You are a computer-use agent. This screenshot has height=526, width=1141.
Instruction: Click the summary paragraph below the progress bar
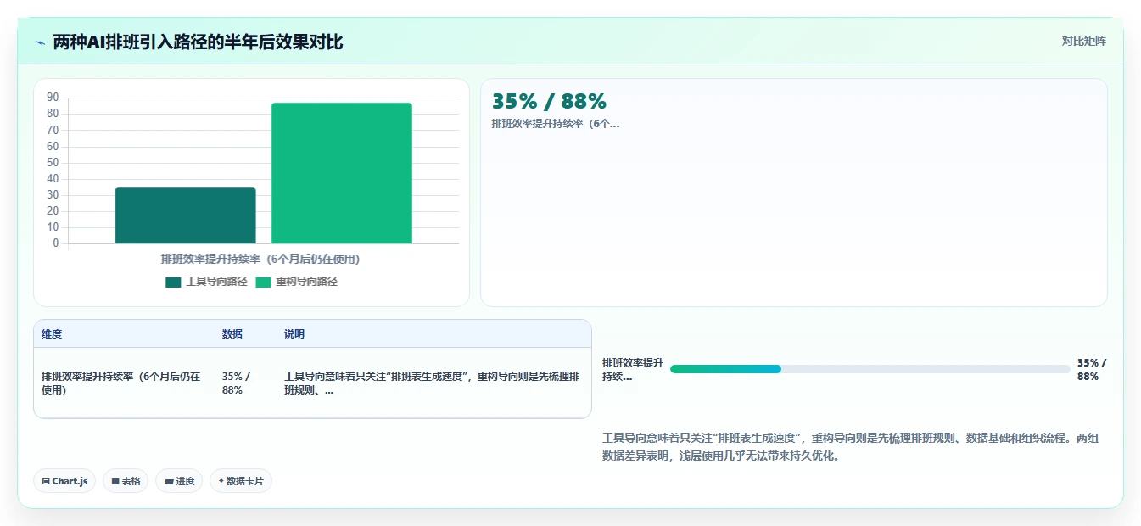pos(850,447)
